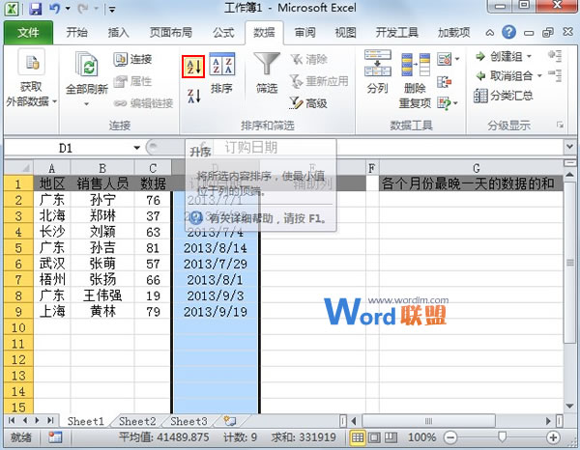Click the vertical scrollbar down arrow
The image size is (580, 450).
click(570, 406)
